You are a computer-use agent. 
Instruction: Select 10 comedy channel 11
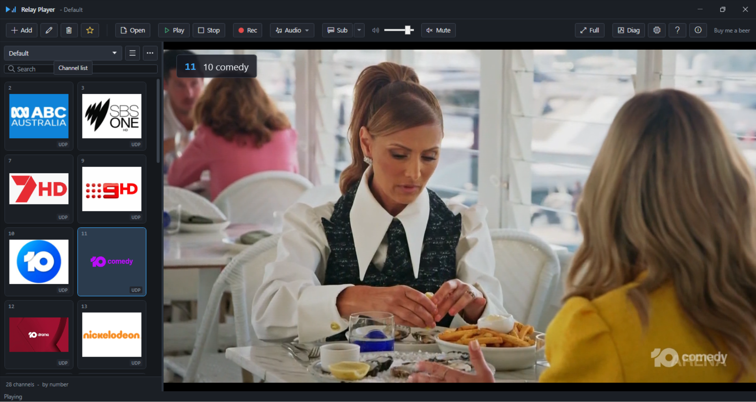point(112,262)
